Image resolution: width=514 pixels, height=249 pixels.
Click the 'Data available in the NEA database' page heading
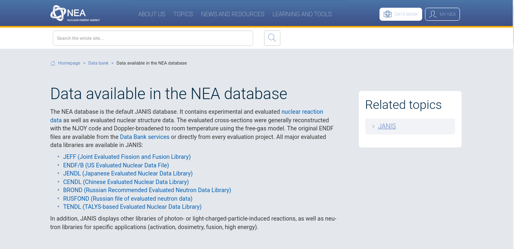pyautogui.click(x=169, y=94)
